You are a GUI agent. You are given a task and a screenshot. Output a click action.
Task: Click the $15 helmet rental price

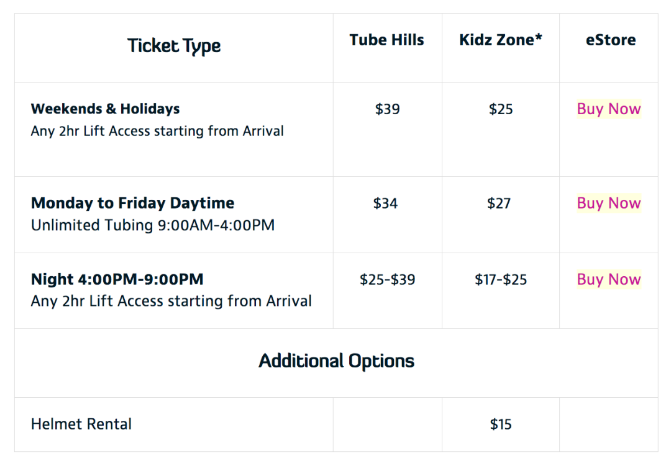pos(501,424)
